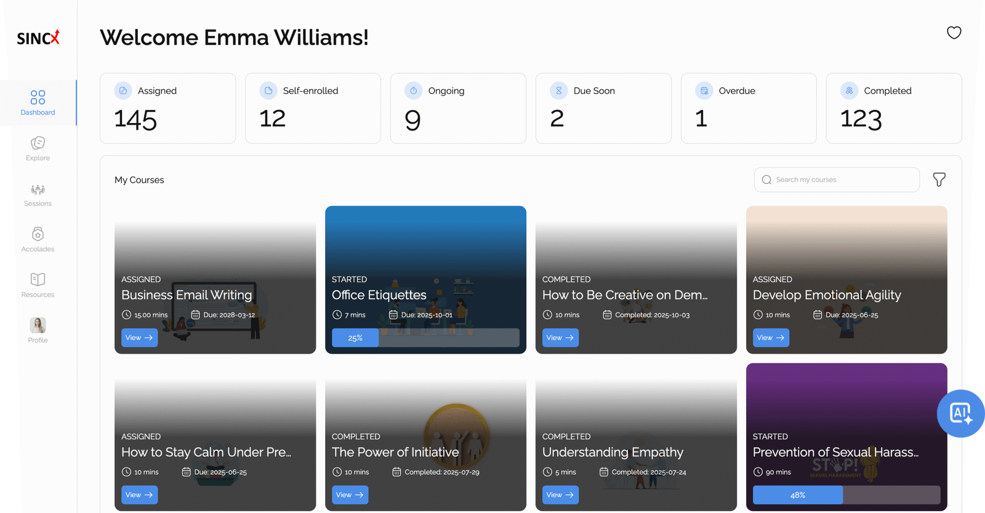
Task: Select the Assigned stat card
Action: pyautogui.click(x=167, y=108)
